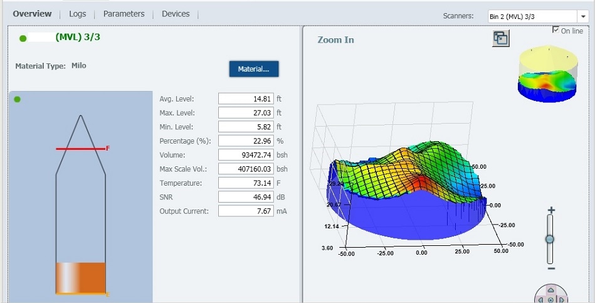595x303 pixels.
Task: Click the 3D bin thumbnail preview
Action: (548, 75)
